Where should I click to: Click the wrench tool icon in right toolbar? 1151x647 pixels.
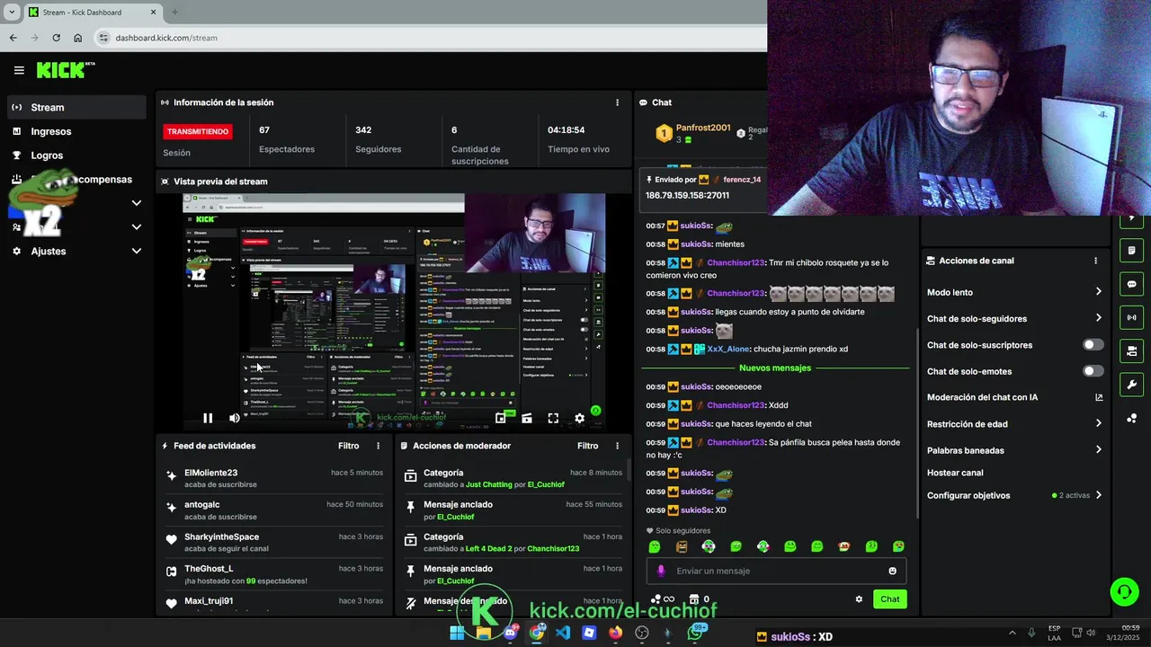tap(1131, 385)
